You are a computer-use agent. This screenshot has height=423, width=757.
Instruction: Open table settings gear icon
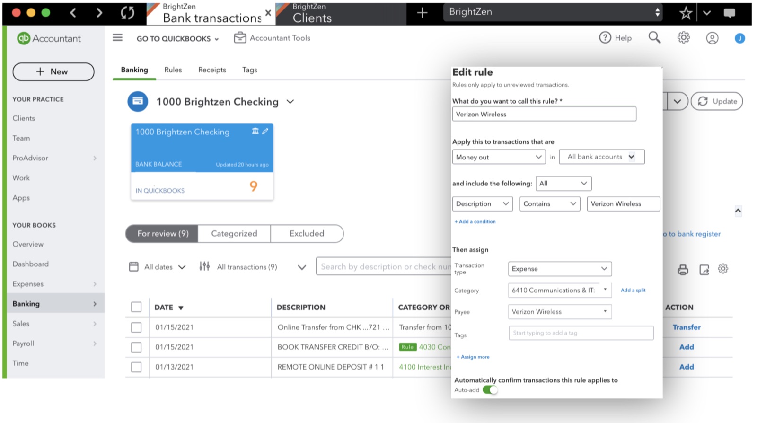click(x=723, y=269)
